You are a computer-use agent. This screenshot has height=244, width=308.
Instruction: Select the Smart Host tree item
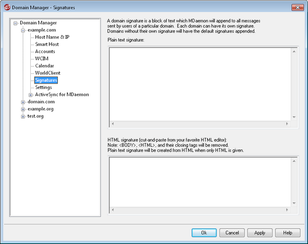(x=47, y=44)
